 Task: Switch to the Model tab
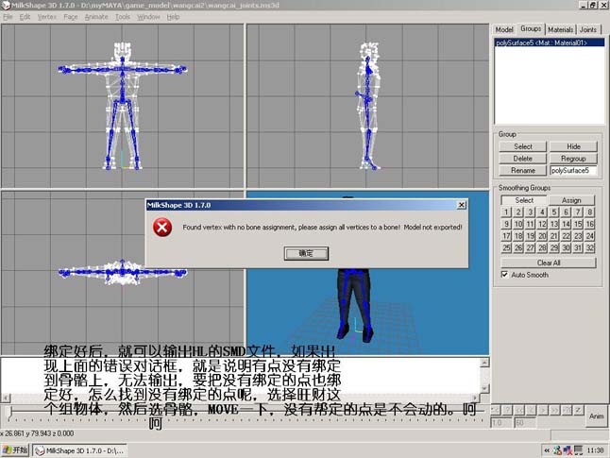[504, 29]
